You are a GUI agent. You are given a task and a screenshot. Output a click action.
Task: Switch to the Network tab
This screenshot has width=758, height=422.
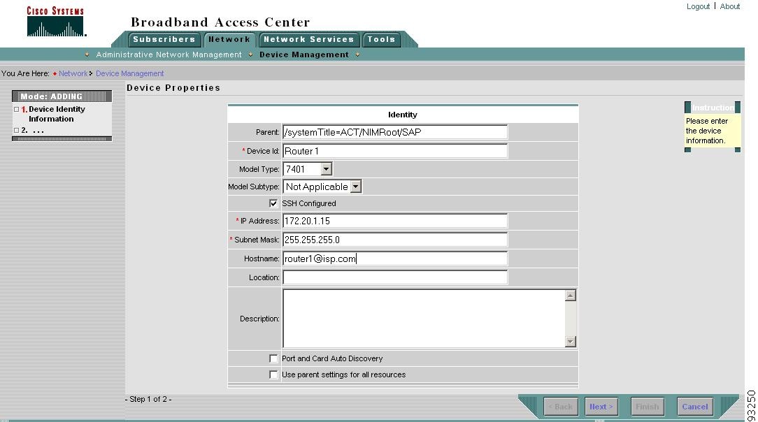pos(229,39)
